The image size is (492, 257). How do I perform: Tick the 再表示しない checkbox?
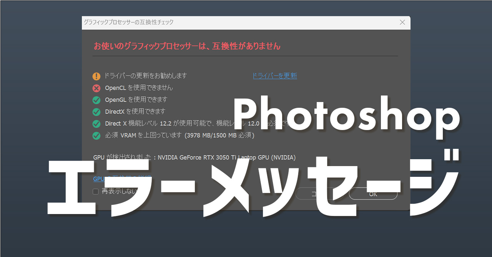[96, 191]
